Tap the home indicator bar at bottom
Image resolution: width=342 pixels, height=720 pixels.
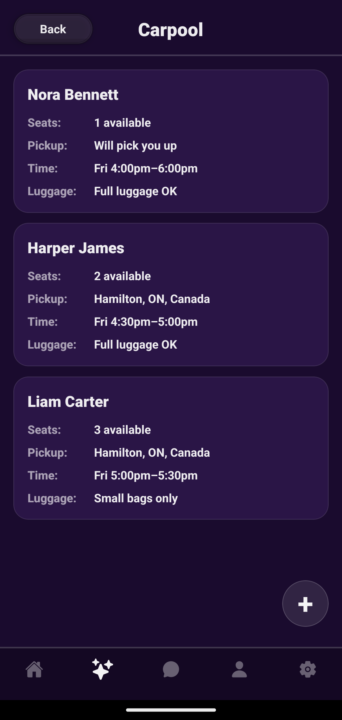171,710
